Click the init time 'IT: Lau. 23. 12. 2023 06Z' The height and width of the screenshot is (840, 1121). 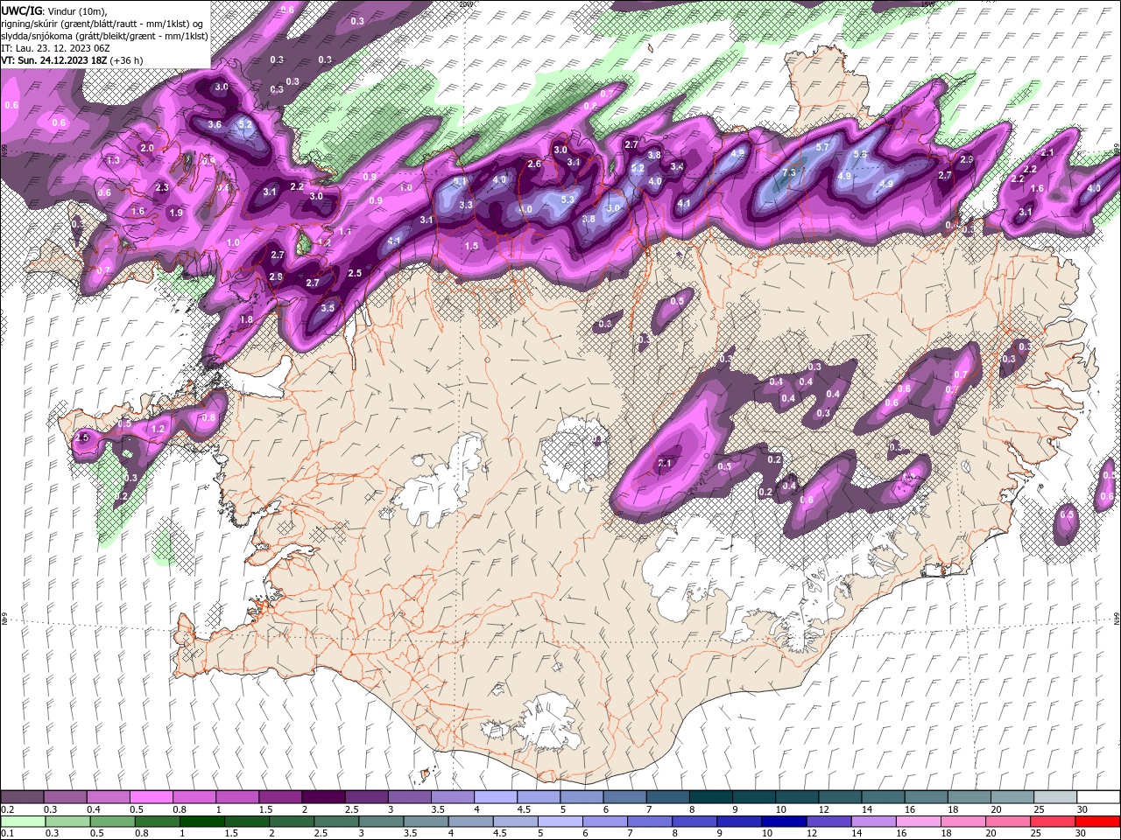point(56,48)
